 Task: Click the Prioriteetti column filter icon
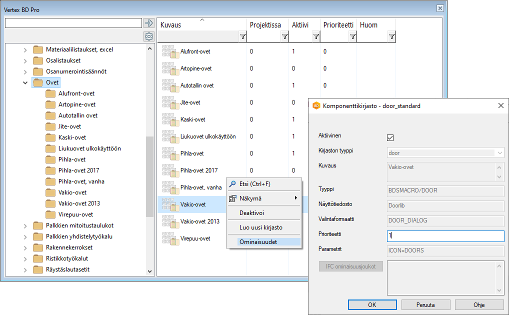(352, 36)
